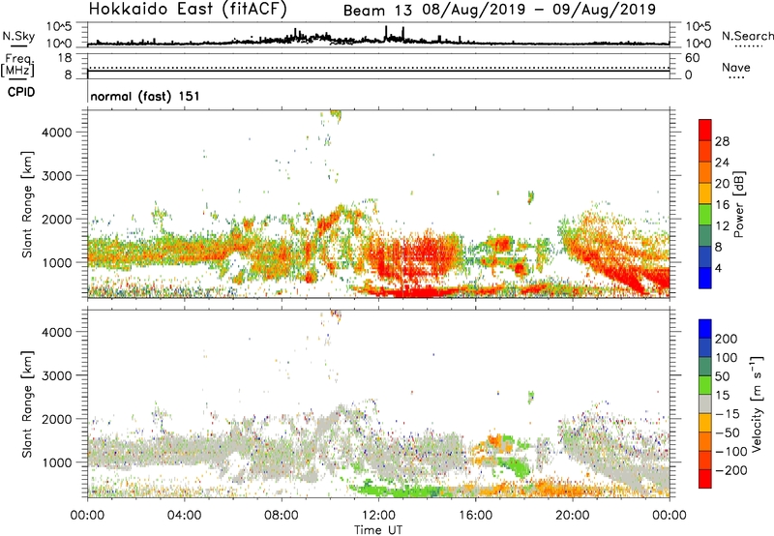Click the blue segment of Power colorbar
Screen dimensions: 774x536
705,278
